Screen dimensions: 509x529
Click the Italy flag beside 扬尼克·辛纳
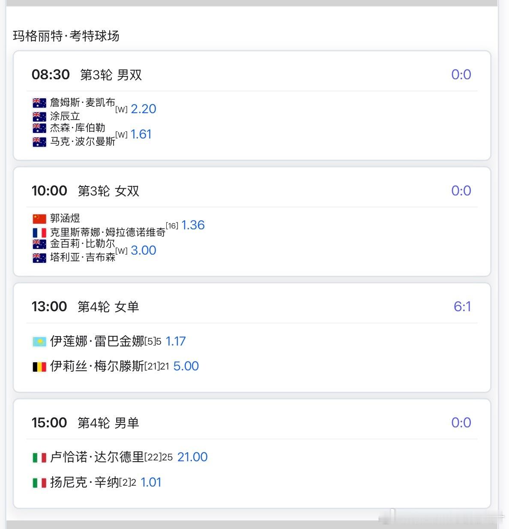39,483
